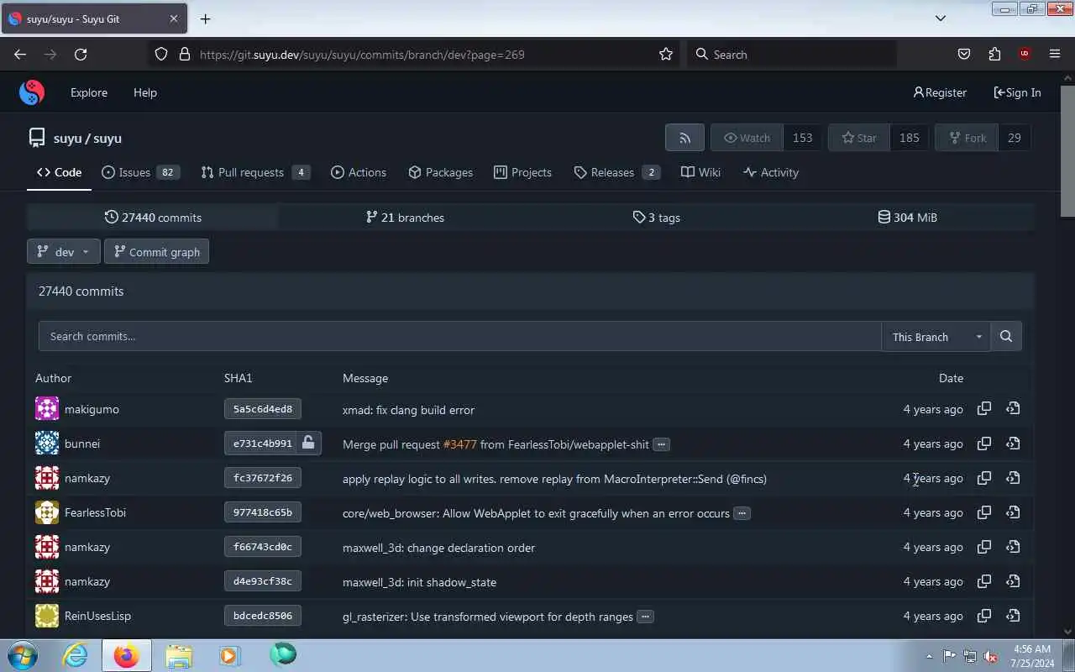
Task: Reload the page with browser refresh icon
Action: click(x=81, y=54)
